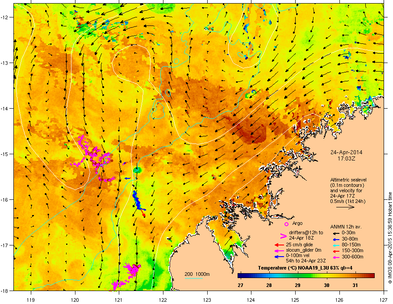
Task: Click latitude axis label -15
Action: click(5, 154)
